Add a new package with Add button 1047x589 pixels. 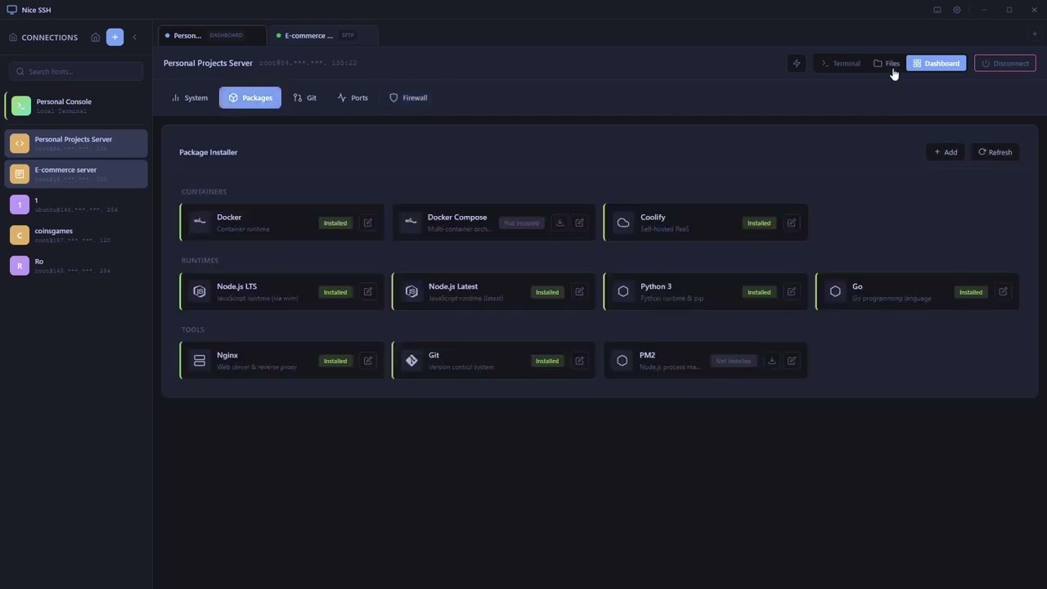[x=946, y=152]
